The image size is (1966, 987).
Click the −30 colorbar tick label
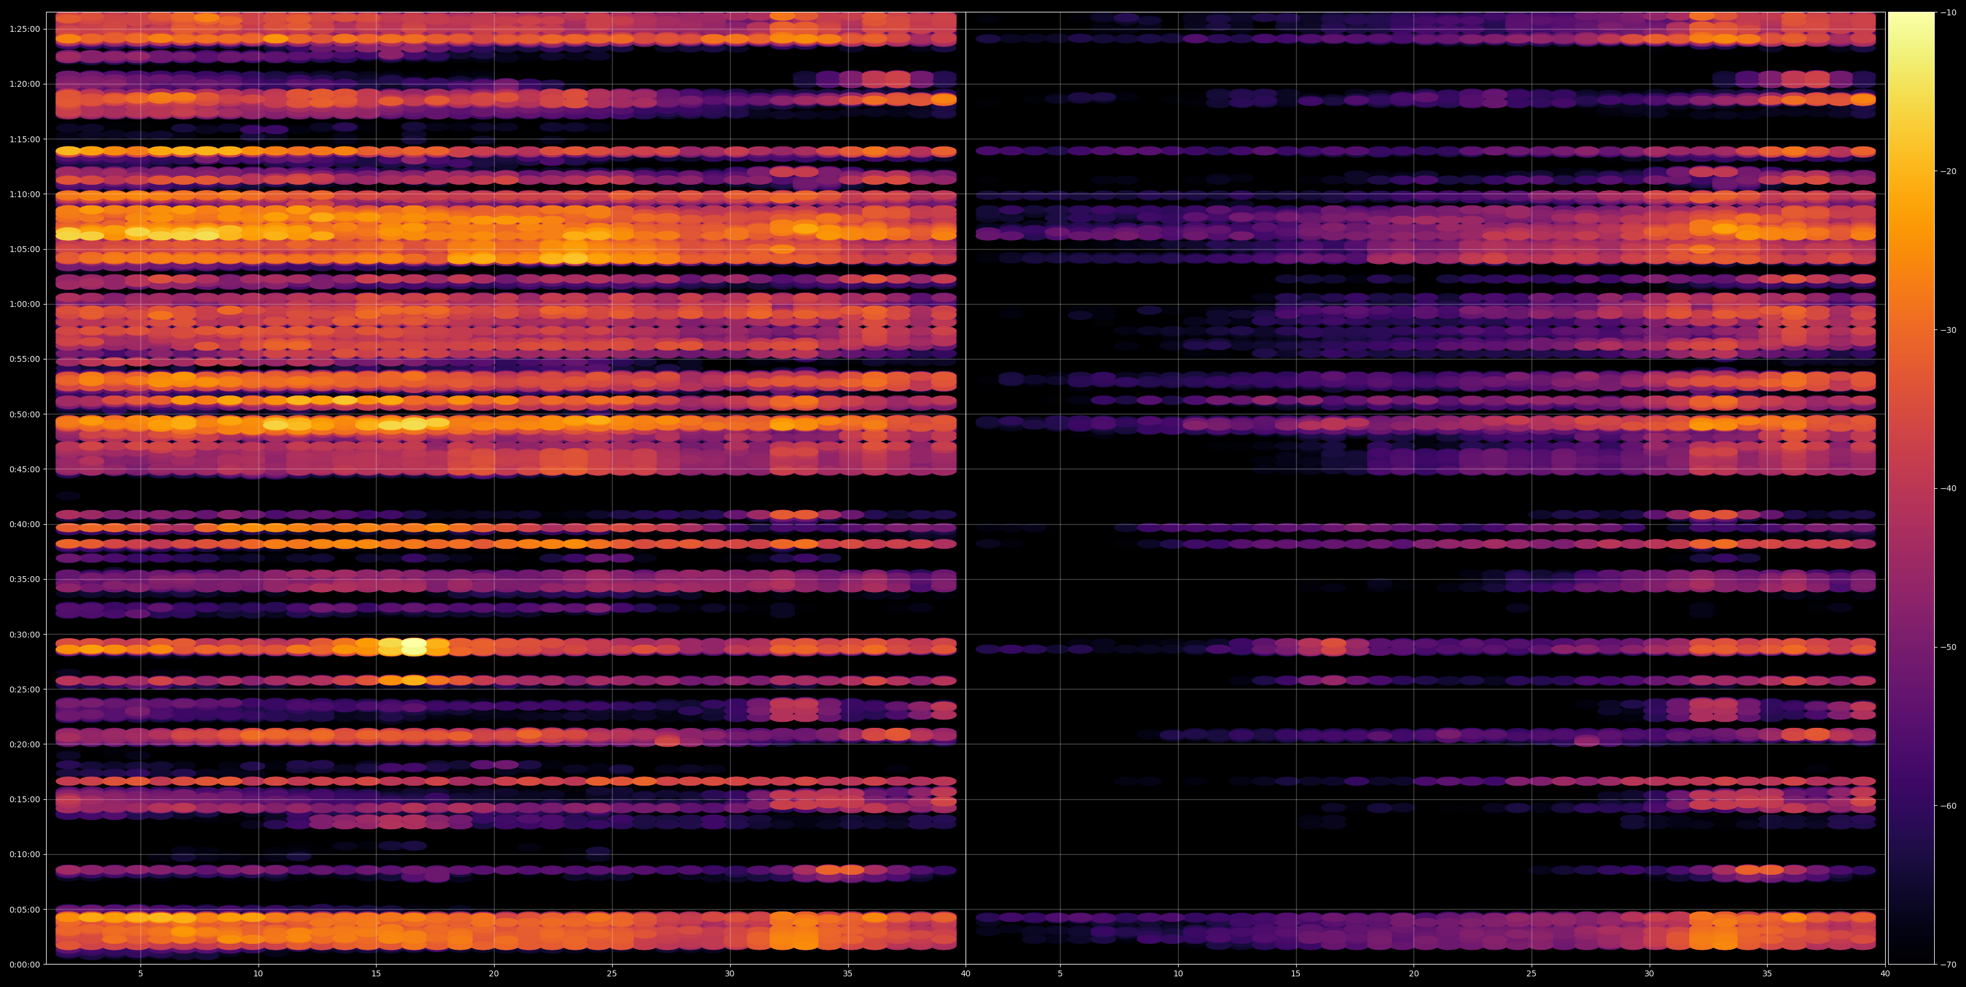tap(1948, 330)
